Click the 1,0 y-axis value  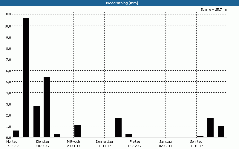coord(8,126)
